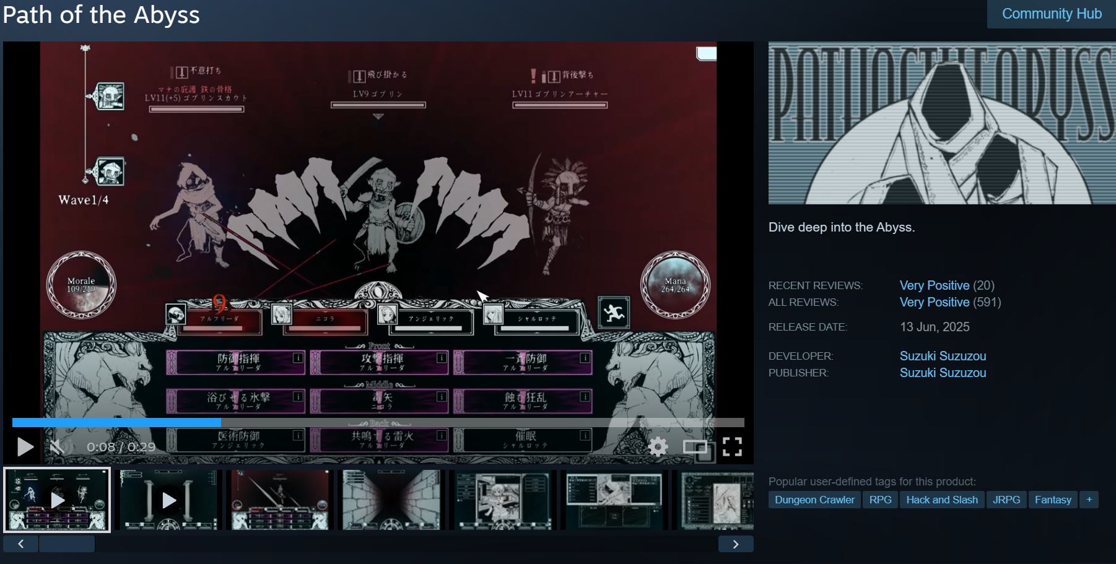Open Very Positive all reviews link
This screenshot has height=564, width=1116.
coord(935,302)
